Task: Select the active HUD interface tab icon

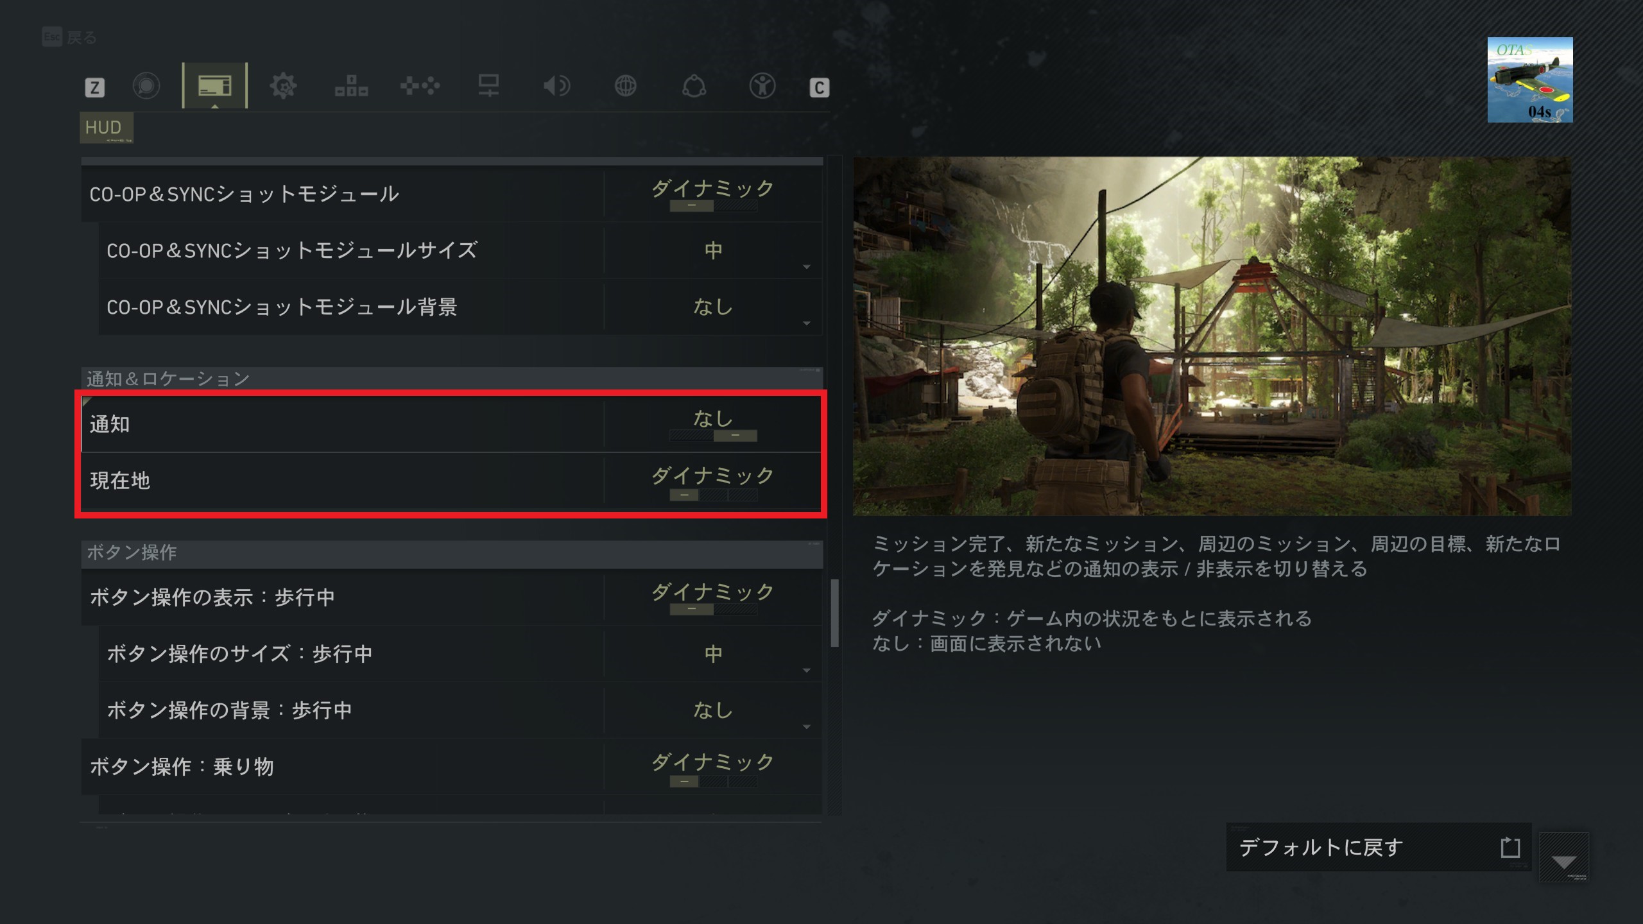Action: pos(214,86)
